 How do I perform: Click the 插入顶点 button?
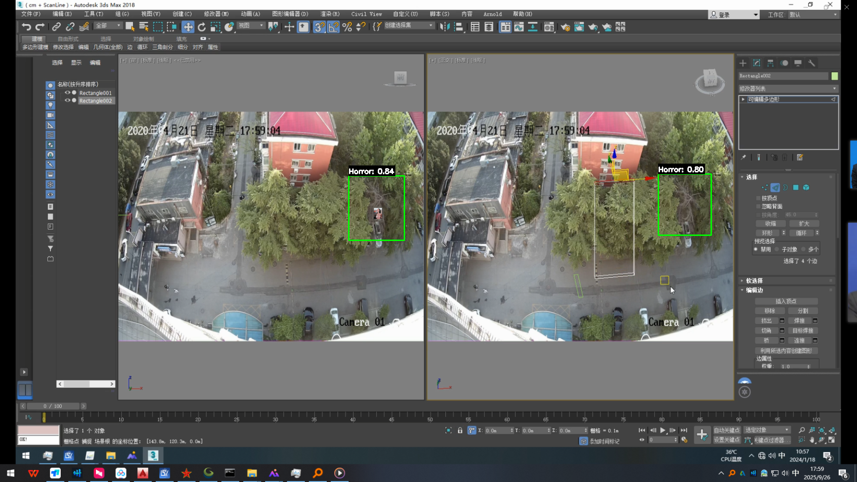pos(786,301)
